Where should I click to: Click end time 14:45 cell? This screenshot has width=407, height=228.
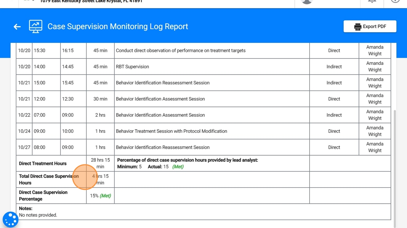[x=73, y=67]
